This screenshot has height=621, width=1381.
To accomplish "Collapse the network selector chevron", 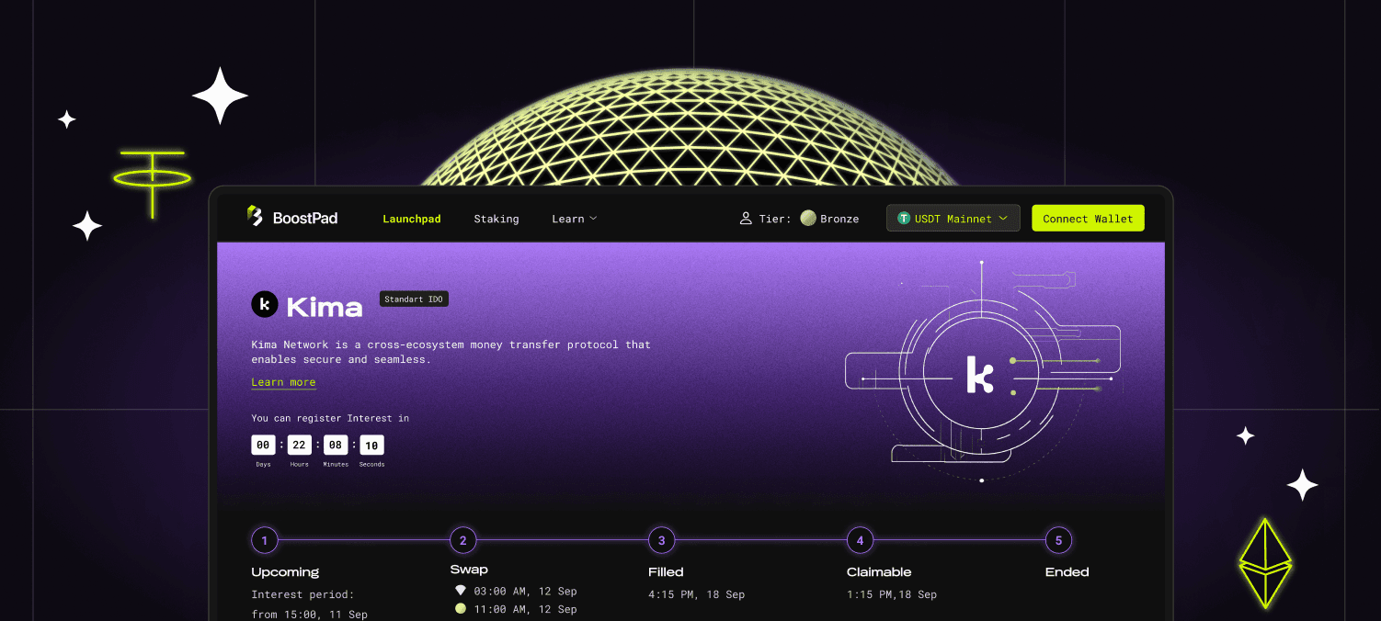I will (1004, 218).
